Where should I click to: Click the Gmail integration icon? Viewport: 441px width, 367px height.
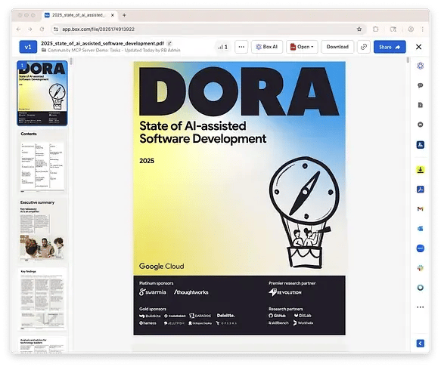[420, 209]
